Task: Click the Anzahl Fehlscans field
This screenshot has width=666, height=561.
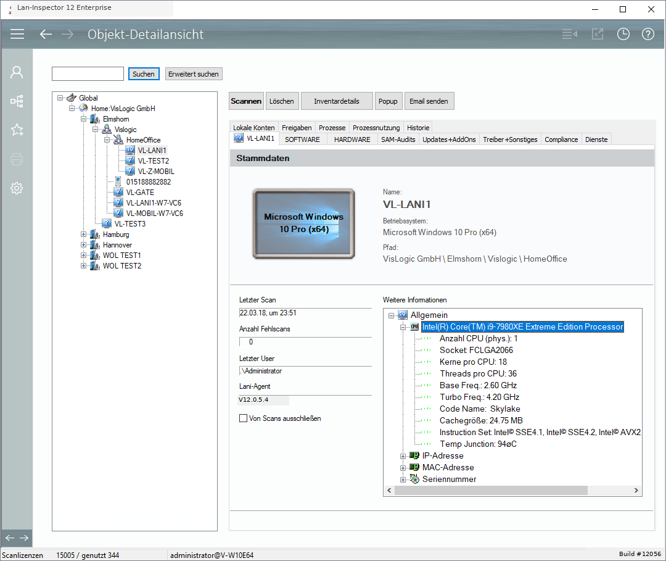Action: click(305, 342)
